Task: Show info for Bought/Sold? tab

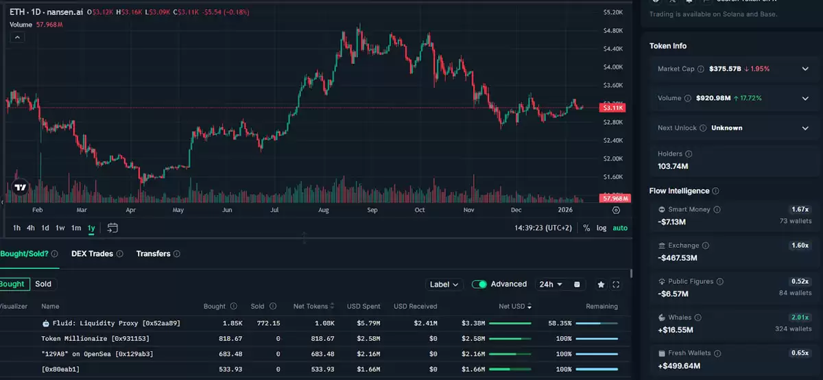Action: pyautogui.click(x=54, y=254)
